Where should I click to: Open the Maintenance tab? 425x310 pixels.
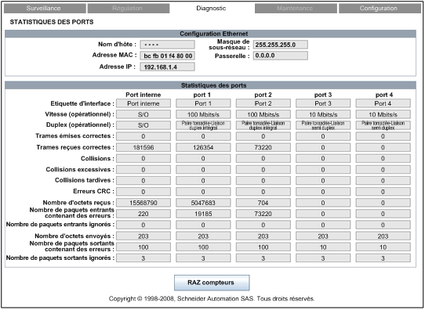296,8
